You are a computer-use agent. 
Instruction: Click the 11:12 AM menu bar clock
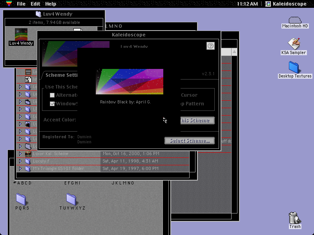click(x=247, y=4)
